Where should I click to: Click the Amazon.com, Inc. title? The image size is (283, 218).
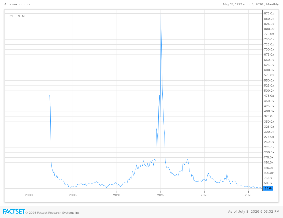point(18,4)
